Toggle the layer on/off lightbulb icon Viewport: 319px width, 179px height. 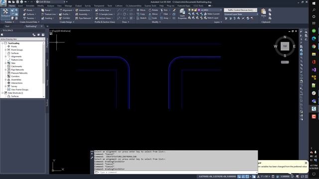(x=189, y=10)
